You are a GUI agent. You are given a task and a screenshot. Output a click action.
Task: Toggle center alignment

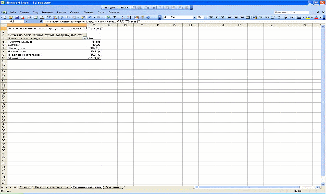236,18
